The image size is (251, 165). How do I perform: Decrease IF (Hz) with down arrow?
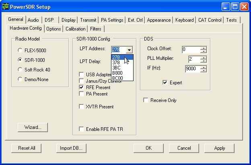pyautogui.click(x=204, y=71)
